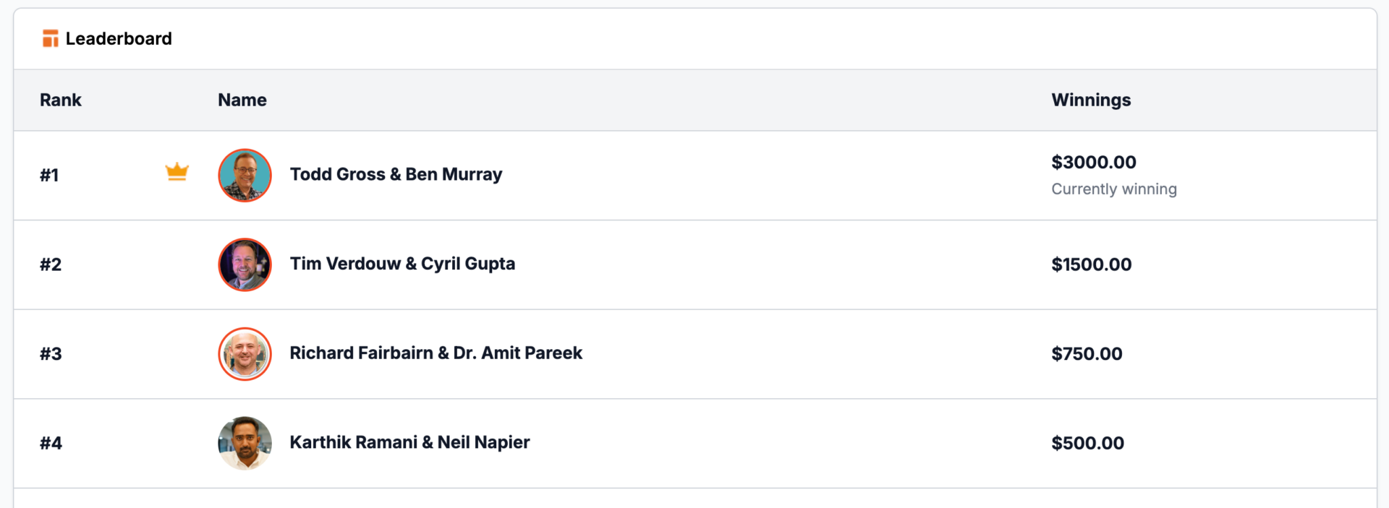Click the Name column header
This screenshot has height=508, width=1389.
[242, 100]
